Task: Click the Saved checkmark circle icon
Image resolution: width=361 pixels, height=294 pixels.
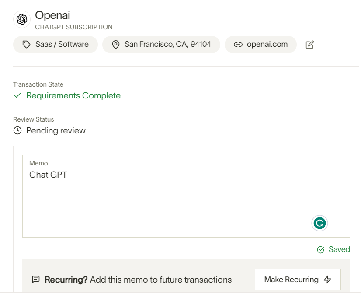Action: click(321, 249)
